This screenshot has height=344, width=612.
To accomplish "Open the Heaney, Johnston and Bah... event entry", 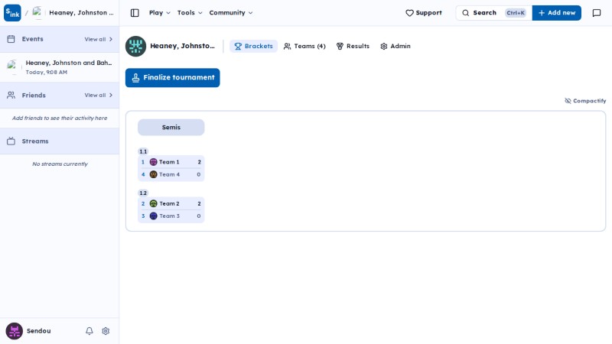I will [60, 67].
